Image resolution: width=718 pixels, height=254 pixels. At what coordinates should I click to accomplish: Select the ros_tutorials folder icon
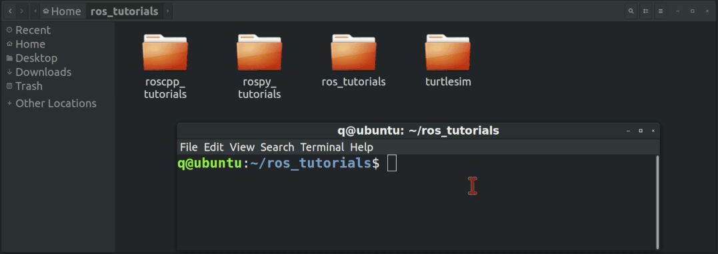353,52
